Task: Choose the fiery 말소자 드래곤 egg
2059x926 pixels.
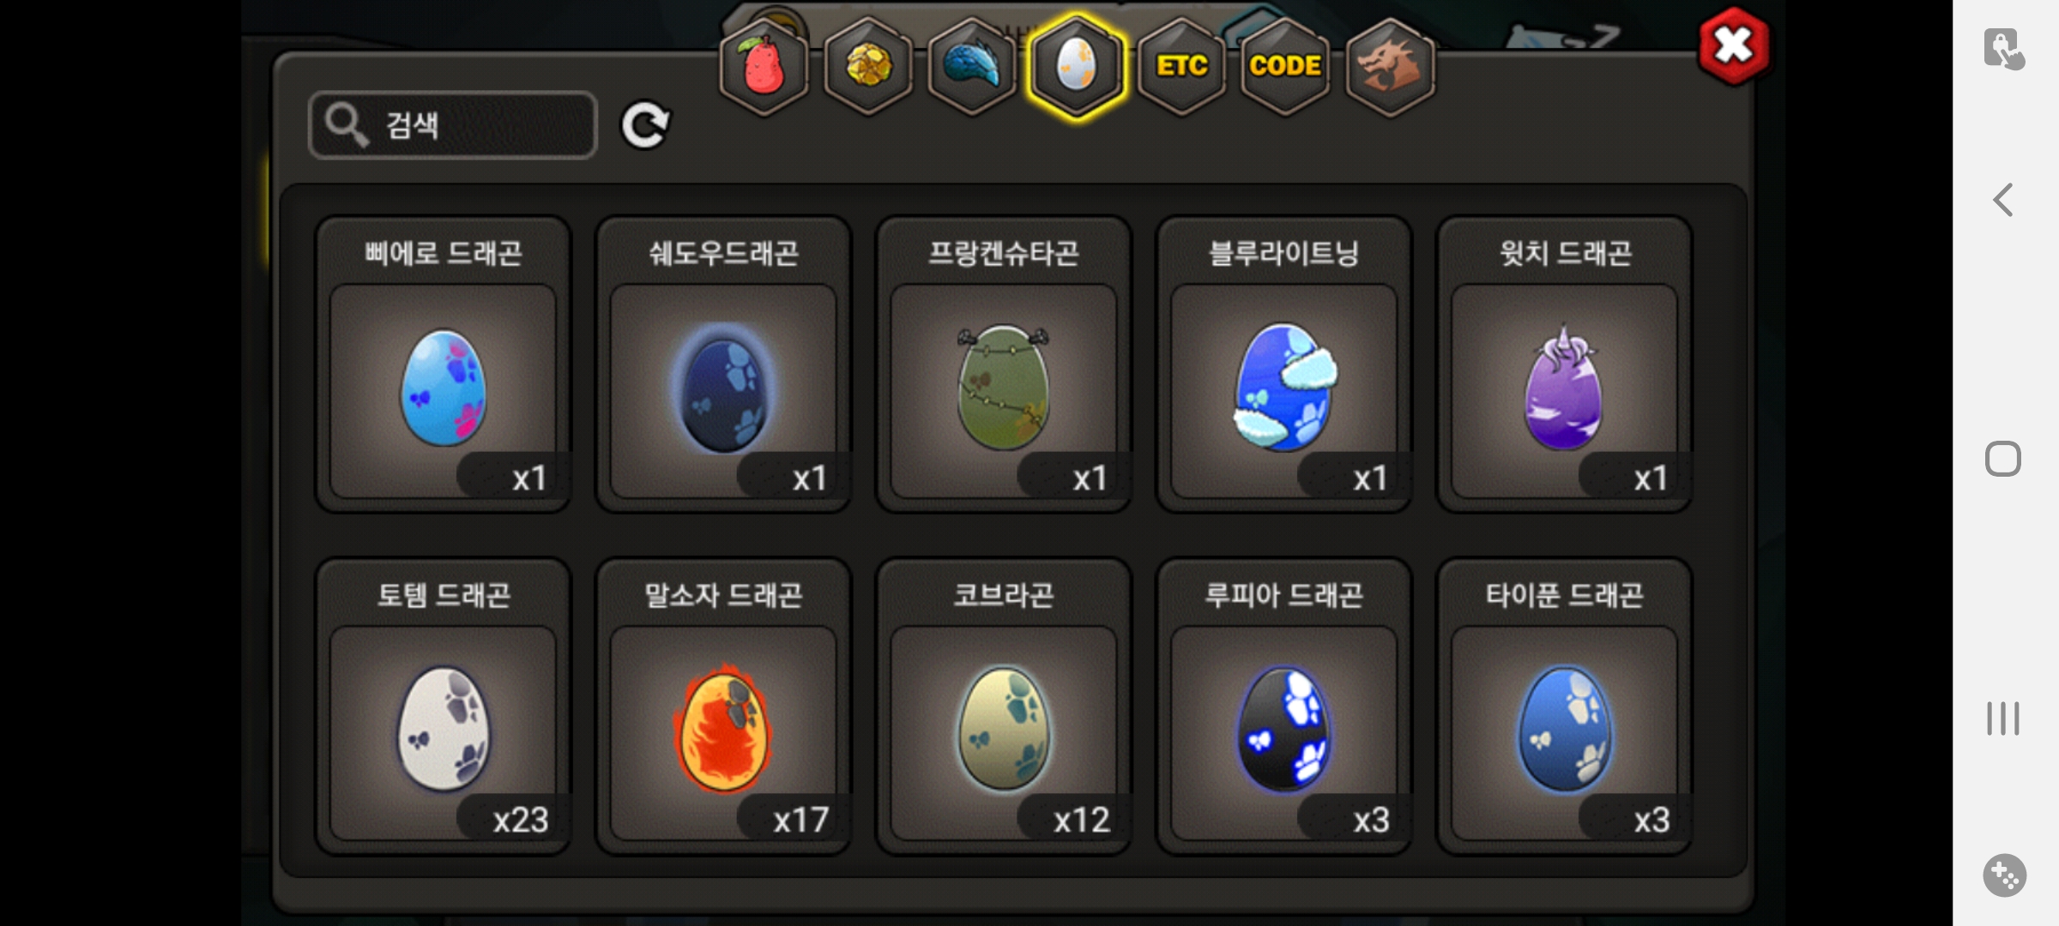Action: click(723, 707)
